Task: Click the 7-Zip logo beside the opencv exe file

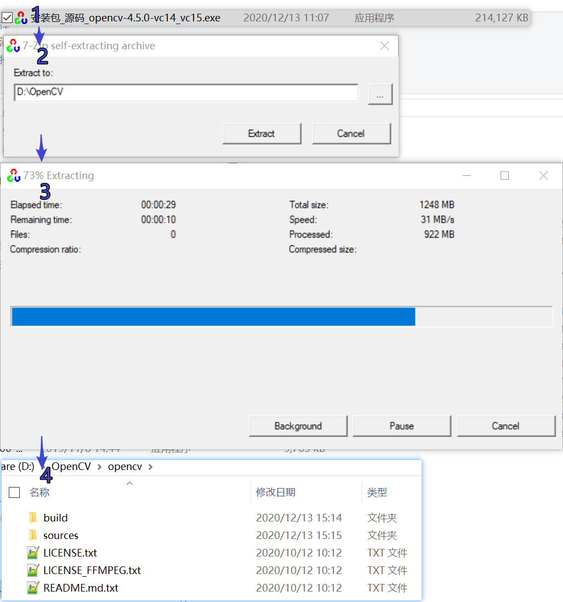Action: [21, 17]
